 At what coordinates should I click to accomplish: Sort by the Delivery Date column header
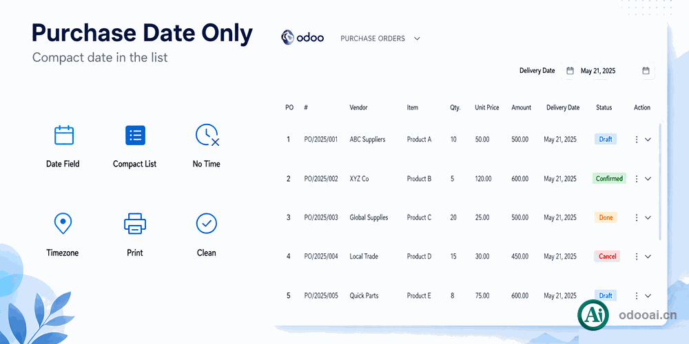tap(563, 107)
